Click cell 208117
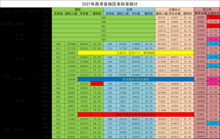The image size is (220, 139). pyautogui.click(x=84, y=132)
